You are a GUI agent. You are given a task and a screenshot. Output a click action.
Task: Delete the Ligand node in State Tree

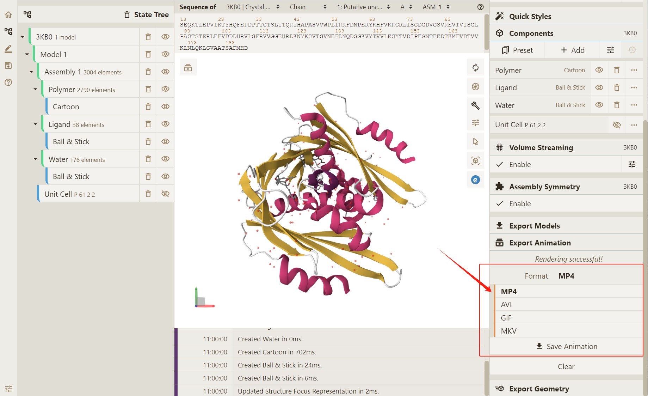[x=148, y=124]
